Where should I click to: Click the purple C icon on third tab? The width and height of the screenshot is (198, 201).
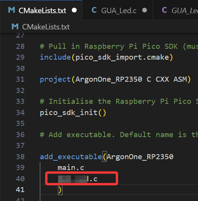pyautogui.click(x=164, y=10)
